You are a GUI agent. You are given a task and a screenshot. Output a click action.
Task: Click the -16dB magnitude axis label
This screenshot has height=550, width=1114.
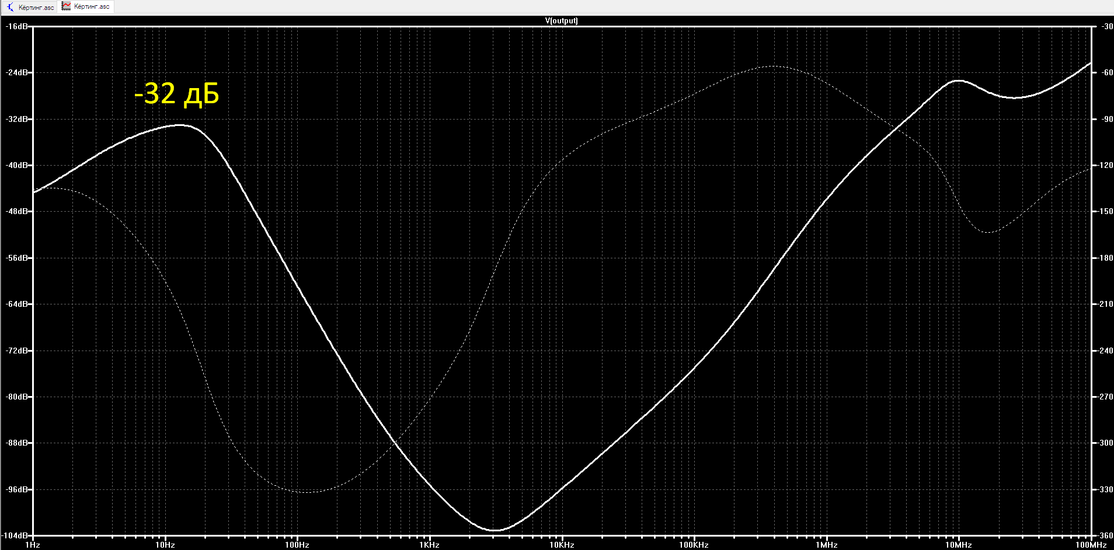click(x=16, y=27)
